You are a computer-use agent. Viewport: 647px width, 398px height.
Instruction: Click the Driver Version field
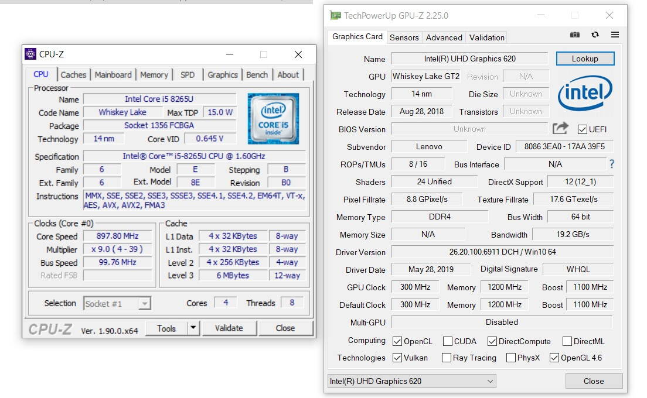(502, 252)
